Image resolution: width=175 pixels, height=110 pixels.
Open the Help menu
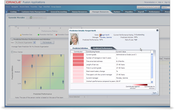160,2
